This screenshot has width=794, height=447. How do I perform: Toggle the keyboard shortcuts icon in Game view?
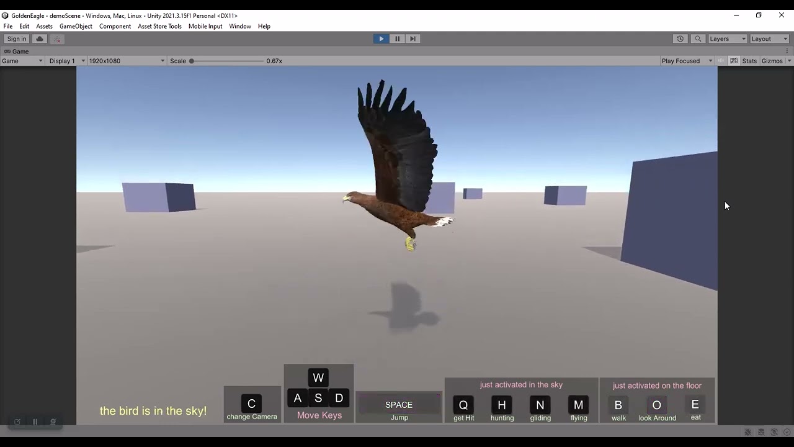click(x=734, y=61)
